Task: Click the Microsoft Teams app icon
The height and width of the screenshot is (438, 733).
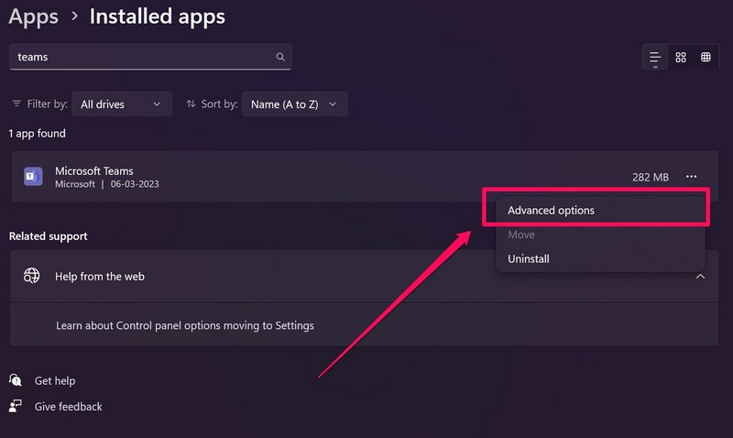Action: tap(33, 177)
